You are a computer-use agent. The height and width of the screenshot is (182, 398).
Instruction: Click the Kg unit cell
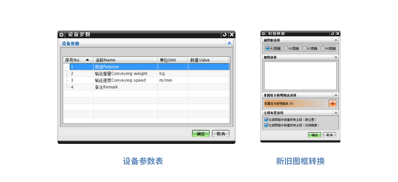tap(173, 74)
